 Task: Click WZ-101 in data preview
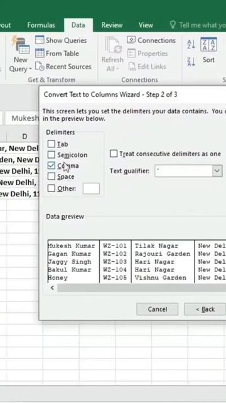115,246
